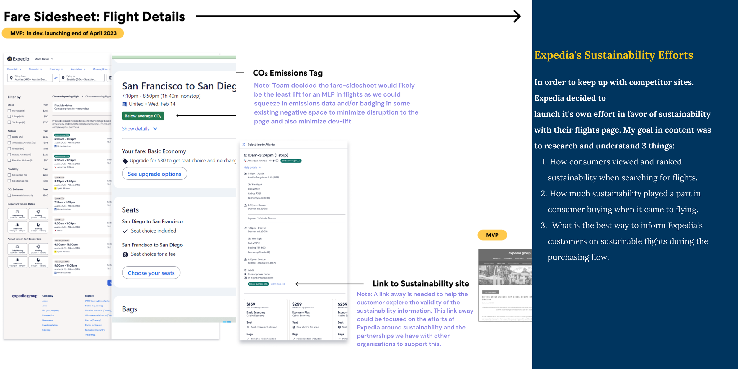Collapse flight info with Hide details
This screenshot has height=369, width=738.
click(x=252, y=168)
